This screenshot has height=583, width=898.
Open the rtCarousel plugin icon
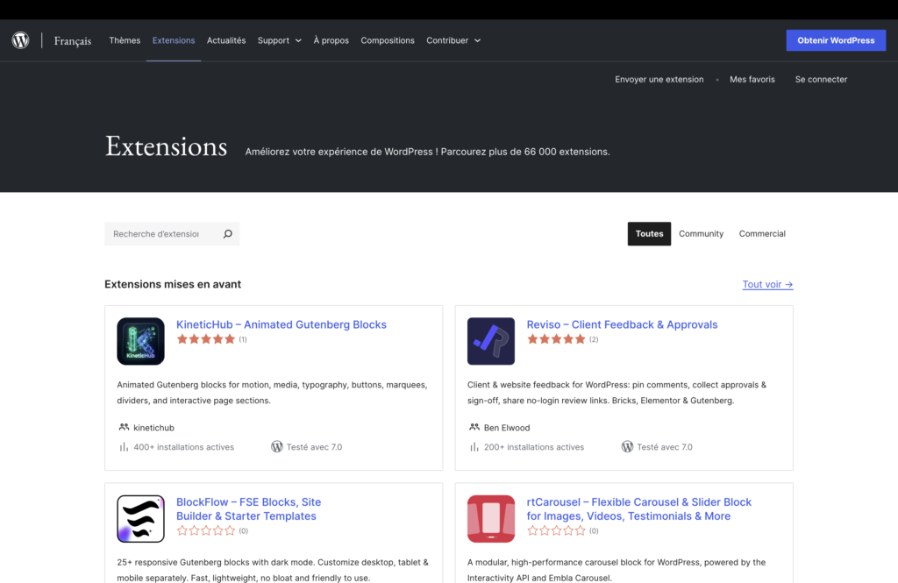pos(491,519)
